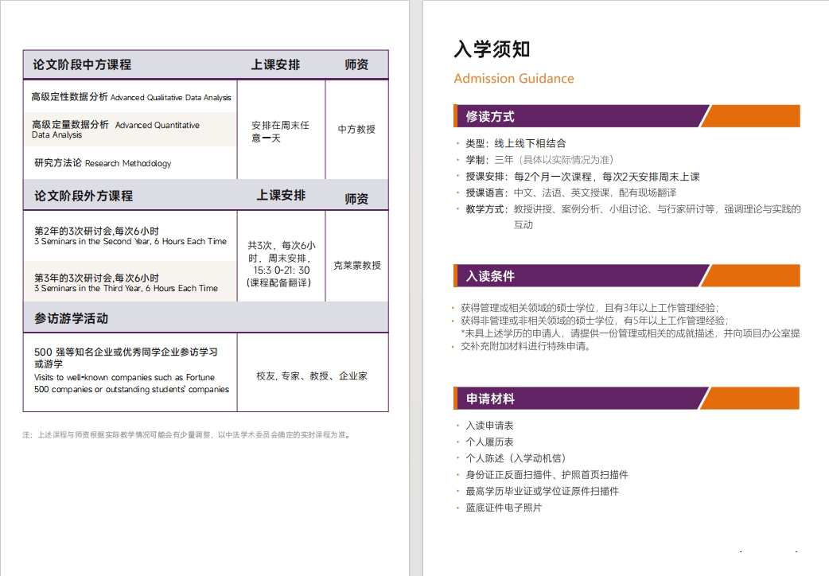829x576 pixels.
Task: Click 师资 header in the 论文阶段中方课程 row
Action: tap(356, 64)
